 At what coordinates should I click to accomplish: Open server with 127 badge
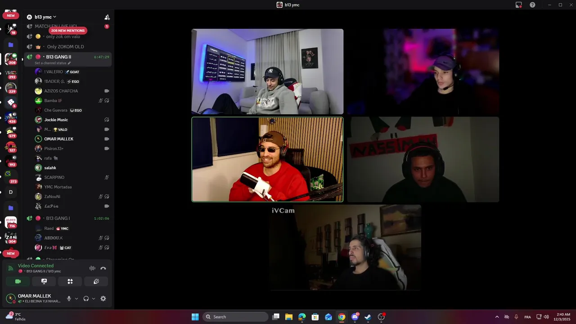coord(11,147)
